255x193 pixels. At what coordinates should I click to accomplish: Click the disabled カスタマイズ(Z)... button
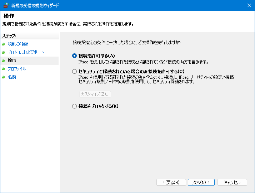[x=95, y=94]
